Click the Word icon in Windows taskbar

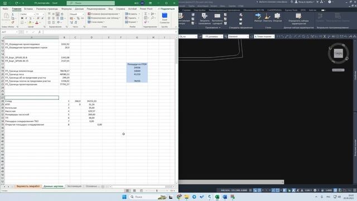[x=225, y=197]
